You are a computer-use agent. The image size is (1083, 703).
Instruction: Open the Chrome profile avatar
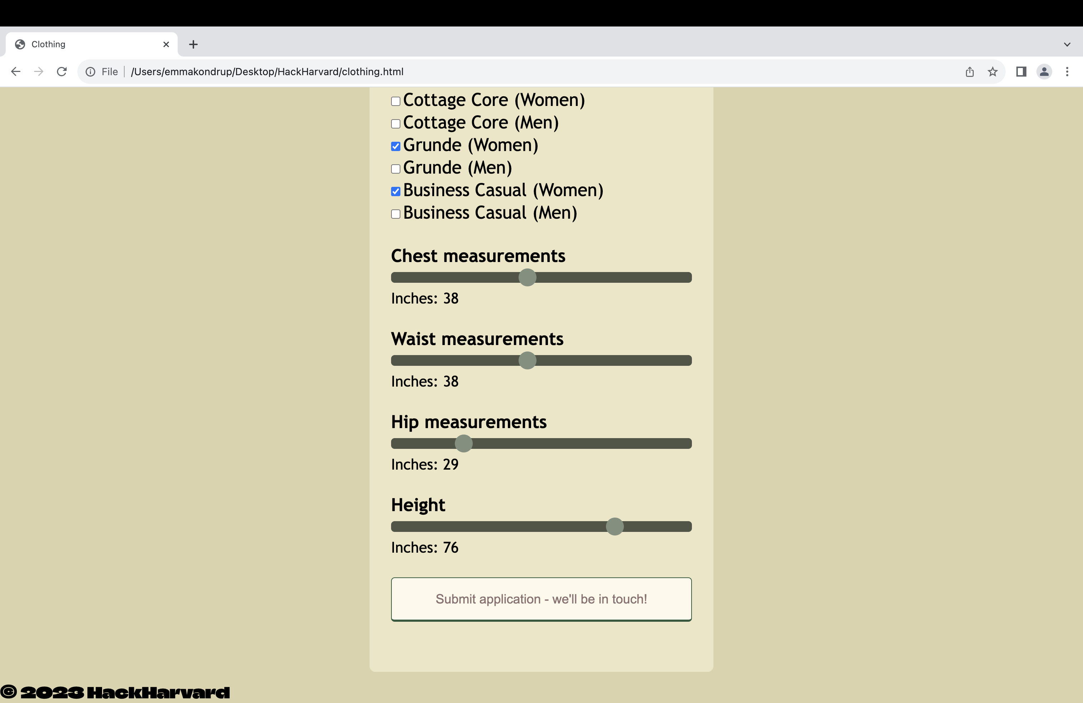tap(1044, 71)
